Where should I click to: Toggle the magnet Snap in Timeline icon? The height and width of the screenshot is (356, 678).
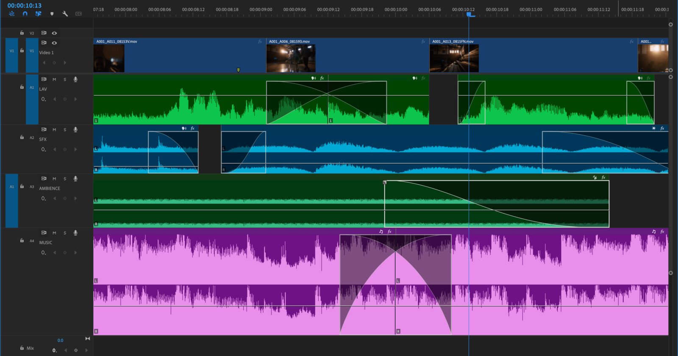(x=25, y=14)
